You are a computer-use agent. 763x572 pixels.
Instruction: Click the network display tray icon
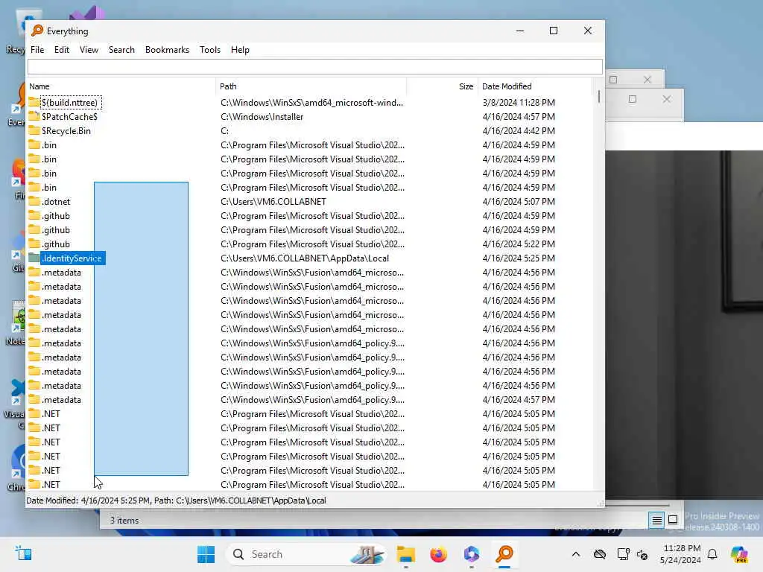(623, 554)
